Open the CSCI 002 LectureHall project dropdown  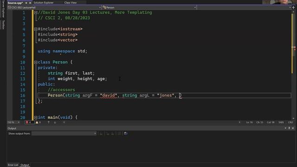coord(54,7)
